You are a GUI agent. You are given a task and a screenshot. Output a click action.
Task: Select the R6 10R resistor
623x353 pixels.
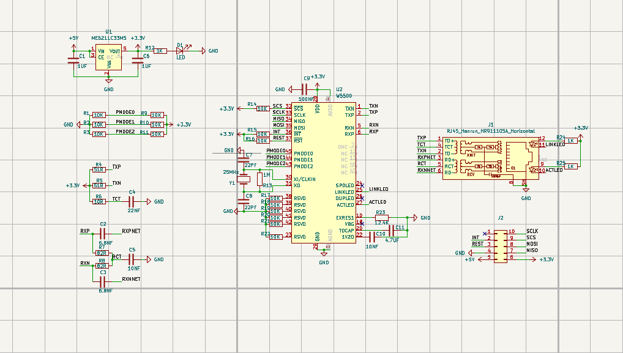point(99,201)
